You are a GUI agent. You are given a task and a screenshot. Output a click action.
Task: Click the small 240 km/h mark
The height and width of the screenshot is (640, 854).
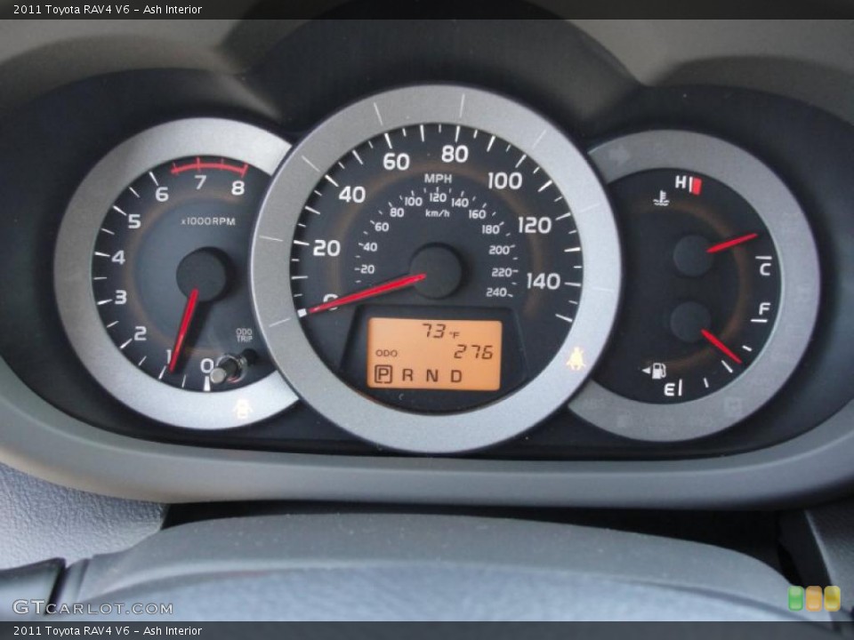pyautogui.click(x=496, y=292)
